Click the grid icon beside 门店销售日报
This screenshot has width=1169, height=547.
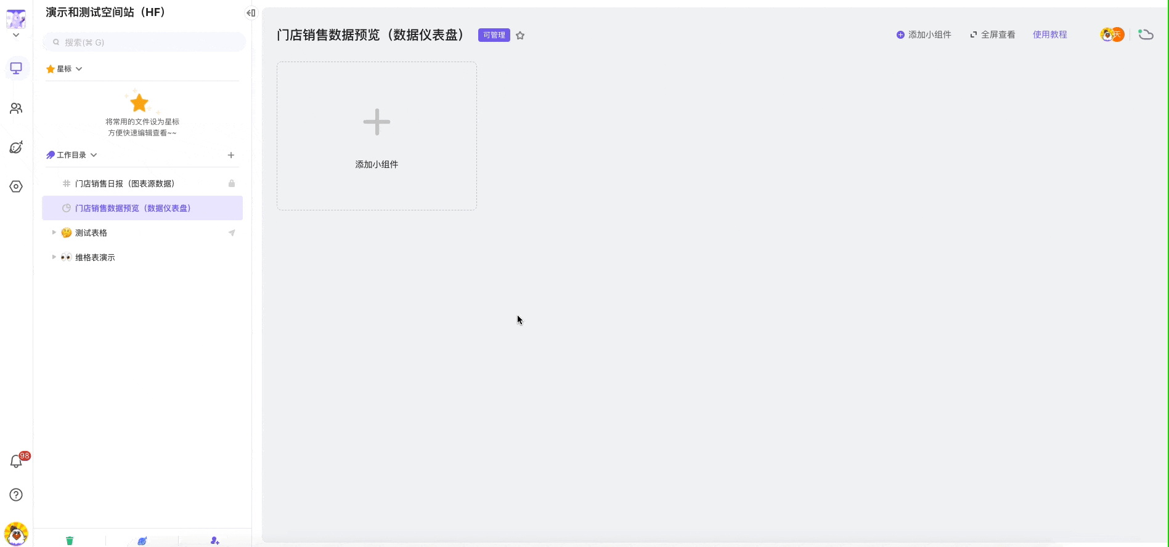point(67,183)
